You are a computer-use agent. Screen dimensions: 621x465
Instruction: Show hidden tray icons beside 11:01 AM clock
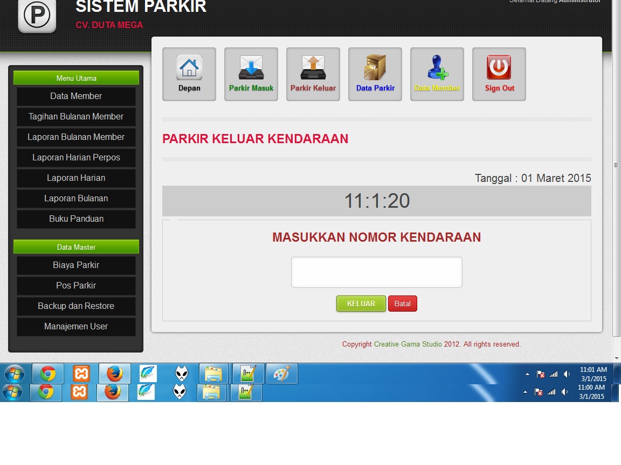coord(527,374)
